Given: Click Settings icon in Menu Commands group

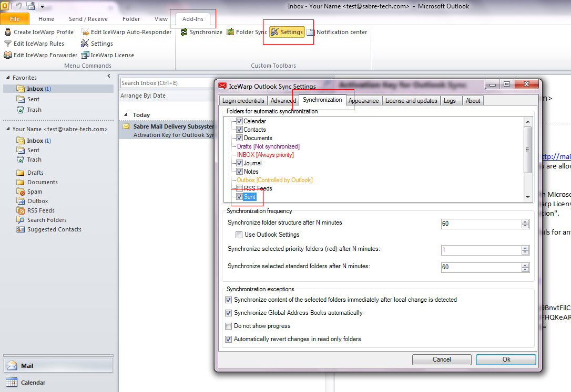Looking at the screenshot, I should 85,44.
